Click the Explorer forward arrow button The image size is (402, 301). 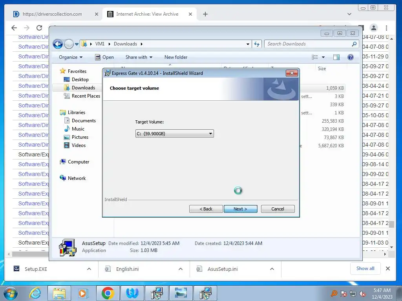click(68, 44)
